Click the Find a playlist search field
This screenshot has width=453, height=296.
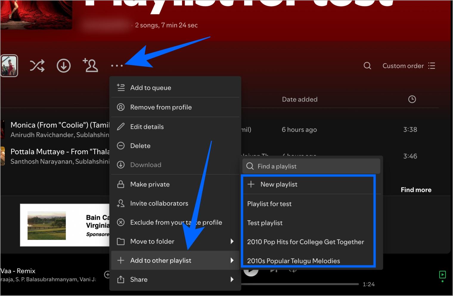[311, 166]
